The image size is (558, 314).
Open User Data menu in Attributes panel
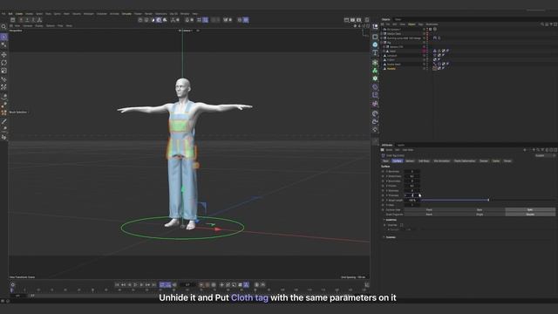408,150
